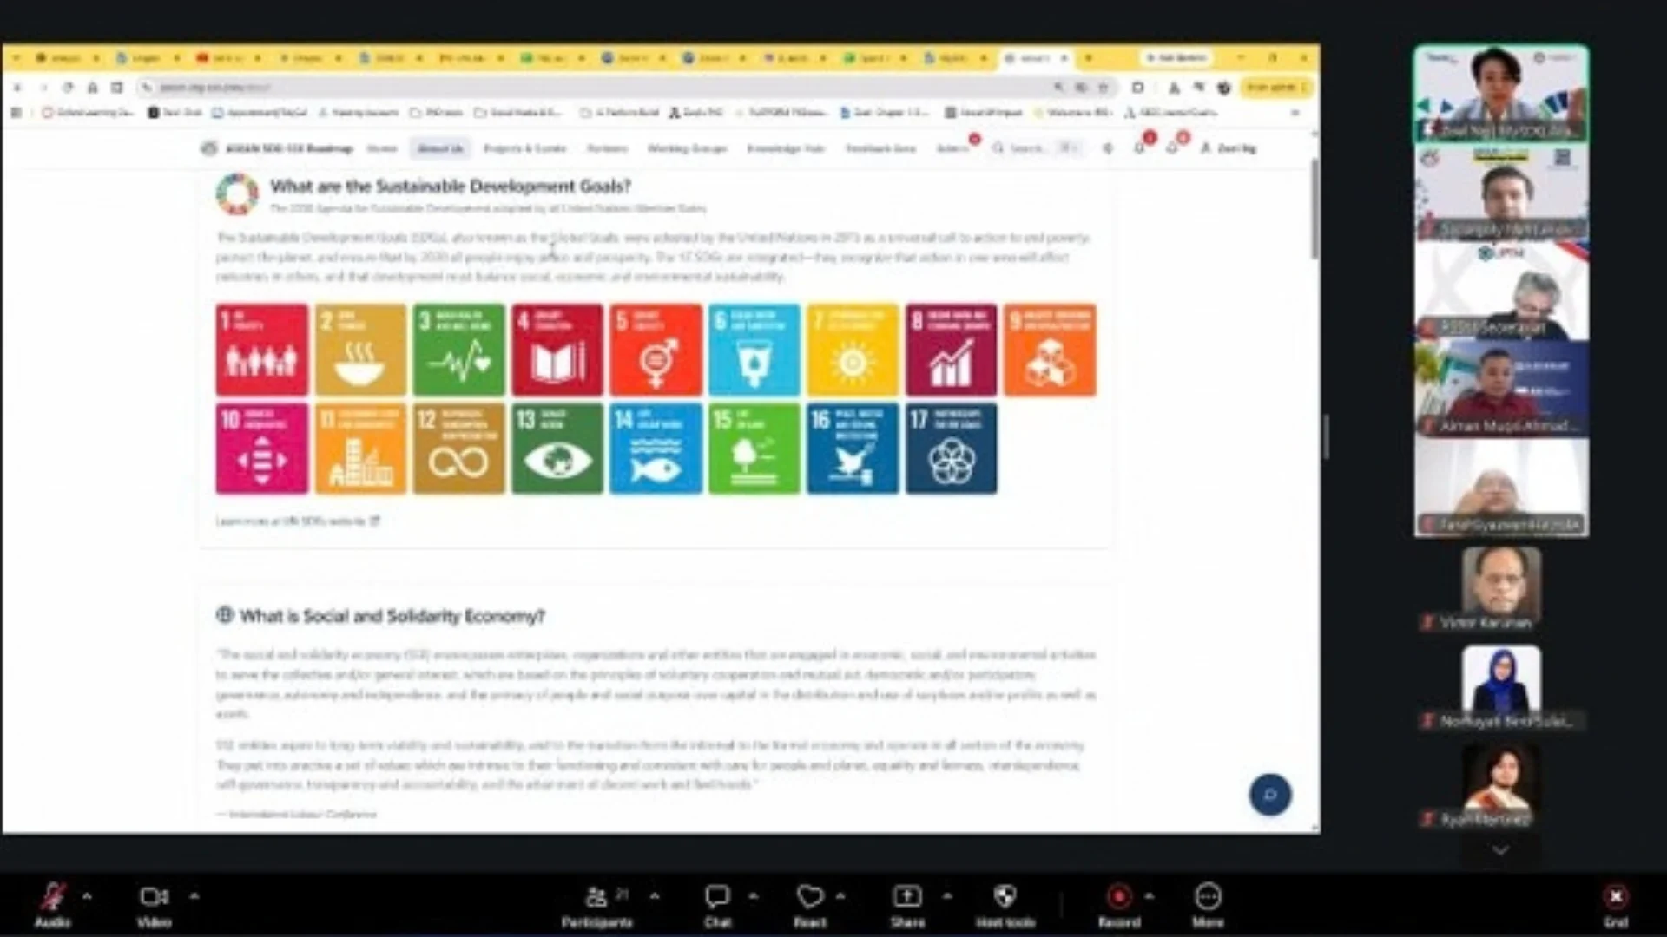This screenshot has height=937, width=1667.
Task: Follow the Learn more at UN SDGs website link
Action: (x=298, y=521)
